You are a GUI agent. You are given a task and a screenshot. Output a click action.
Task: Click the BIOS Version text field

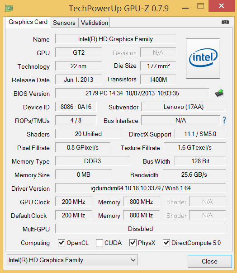pos(133,93)
